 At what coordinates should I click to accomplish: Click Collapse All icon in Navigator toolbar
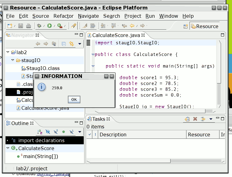(x=64, y=44)
